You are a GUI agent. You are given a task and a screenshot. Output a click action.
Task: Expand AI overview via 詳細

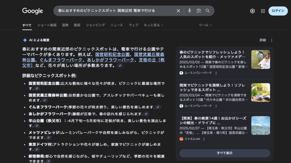[x=263, y=40]
